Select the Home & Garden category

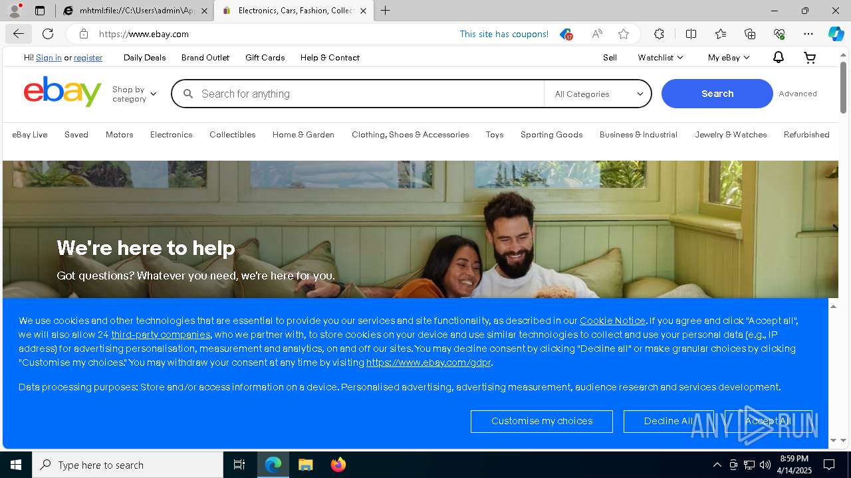click(303, 135)
